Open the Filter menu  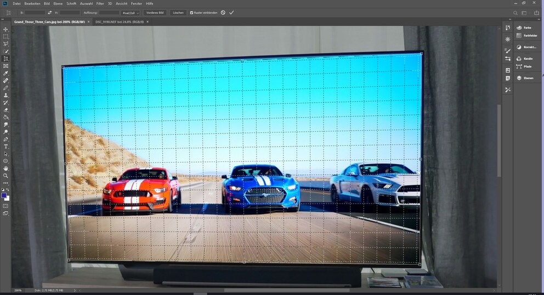[x=100, y=3]
